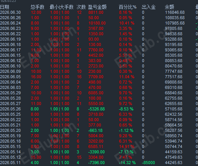Screen dimensions: 198x166
Task: Select profit value 2723.00
Action: [96, 66]
